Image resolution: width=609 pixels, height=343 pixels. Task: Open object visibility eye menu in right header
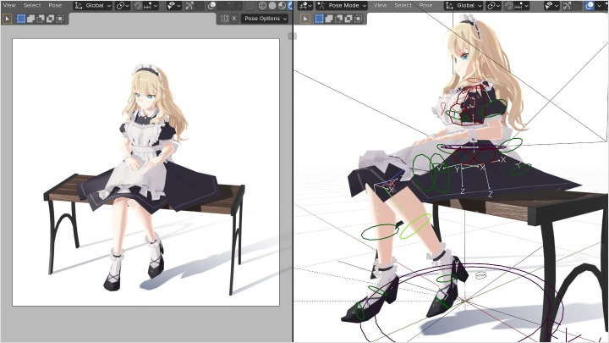550,5
